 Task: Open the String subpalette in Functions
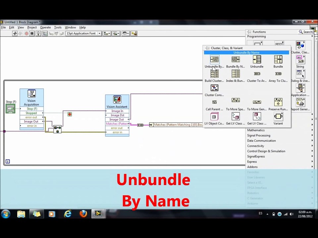(x=300, y=59)
